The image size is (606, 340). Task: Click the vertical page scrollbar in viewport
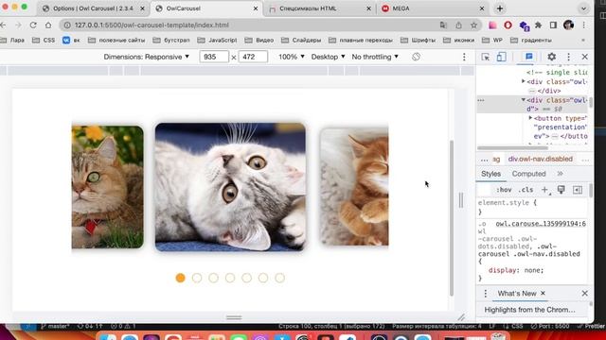[x=452, y=218]
